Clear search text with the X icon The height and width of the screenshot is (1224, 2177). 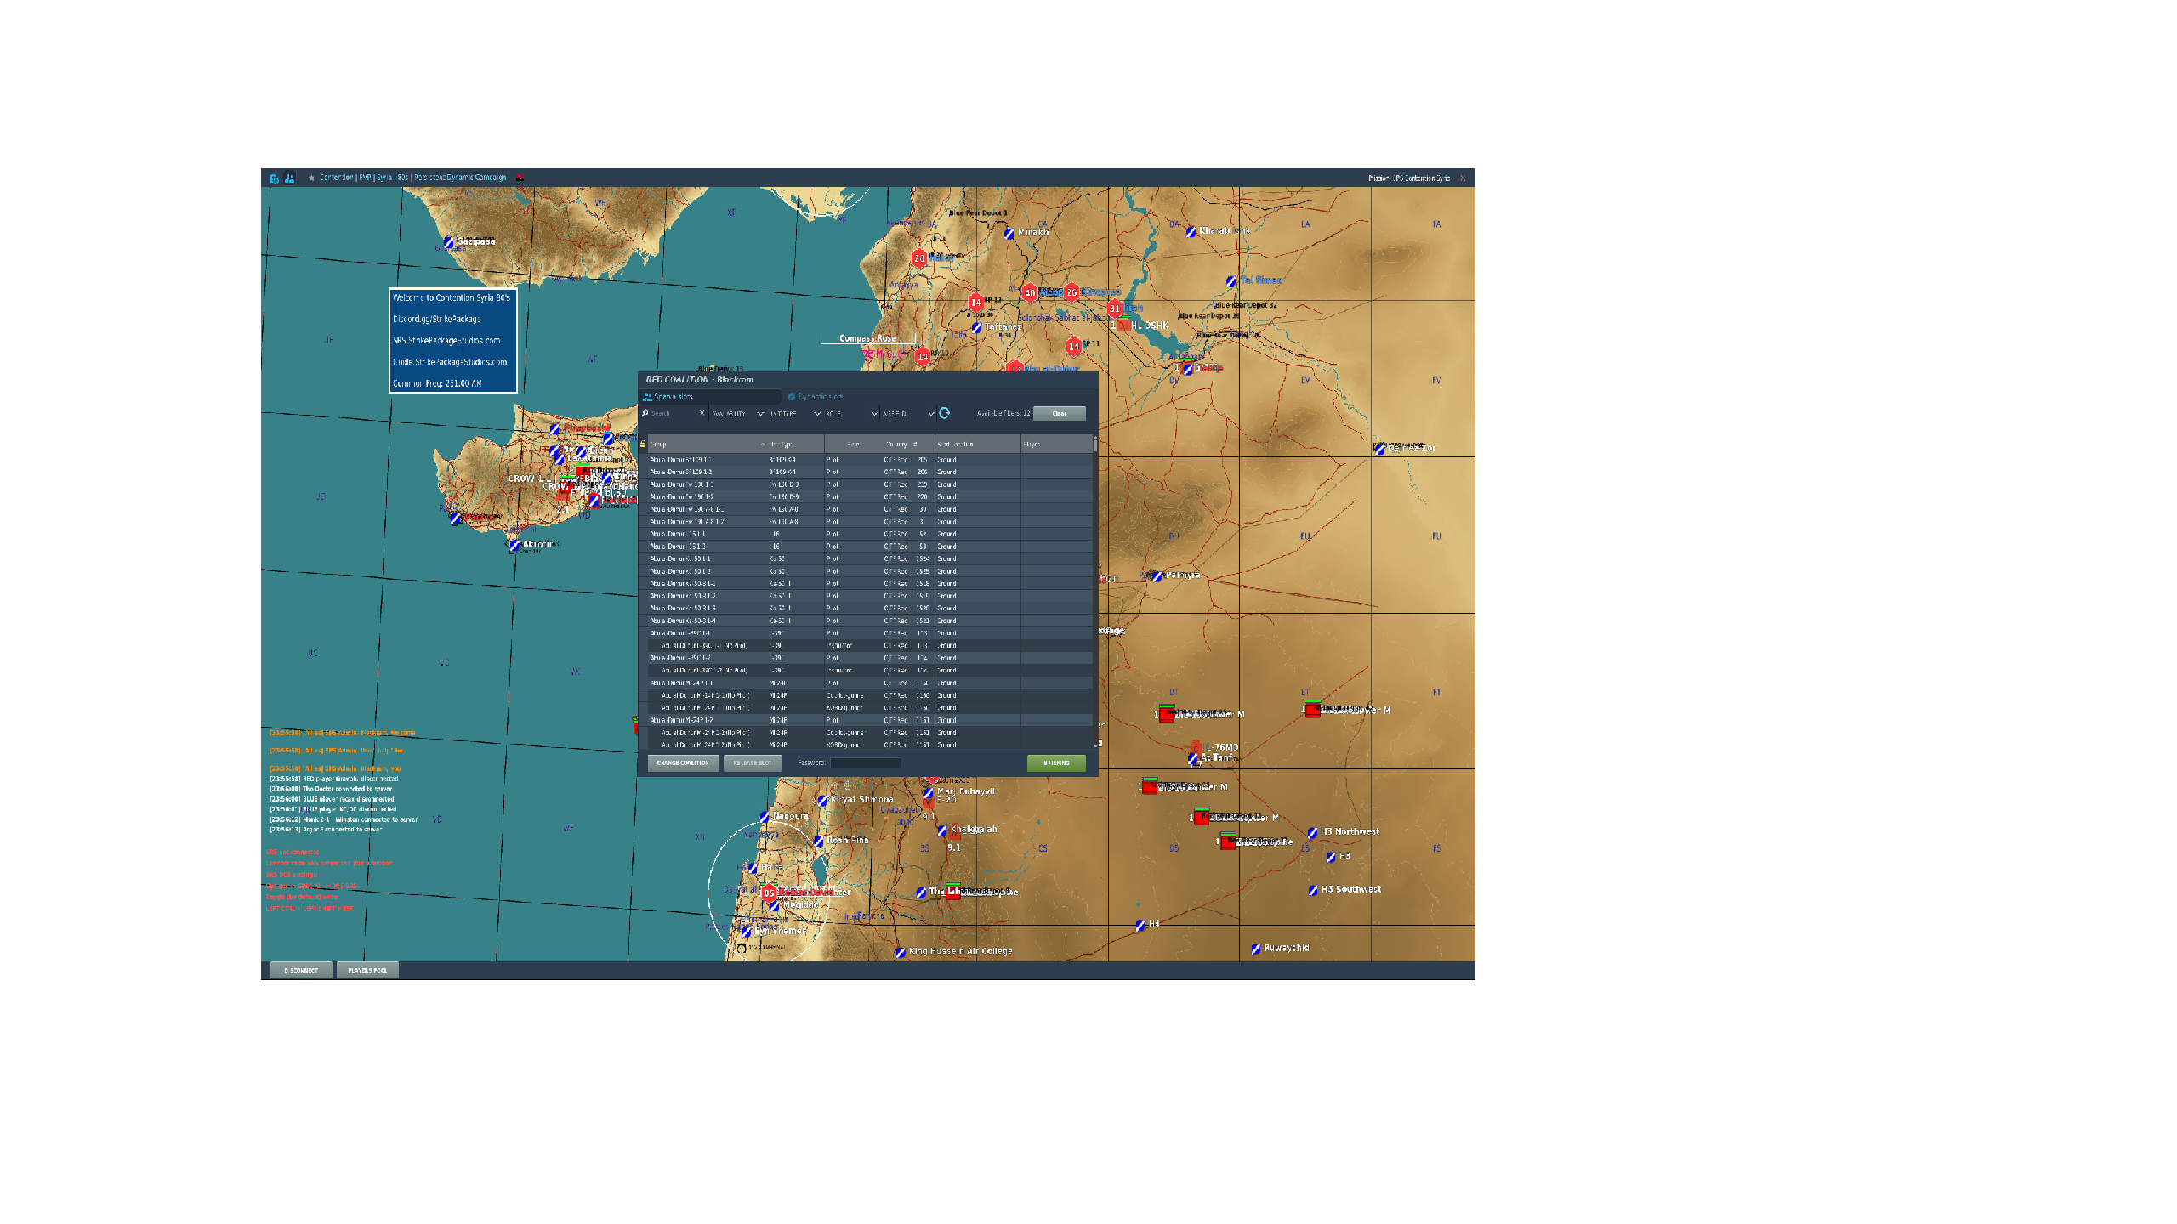(x=702, y=413)
